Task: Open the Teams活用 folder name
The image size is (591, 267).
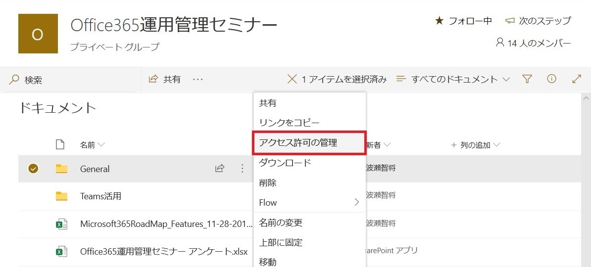Action: tap(100, 196)
